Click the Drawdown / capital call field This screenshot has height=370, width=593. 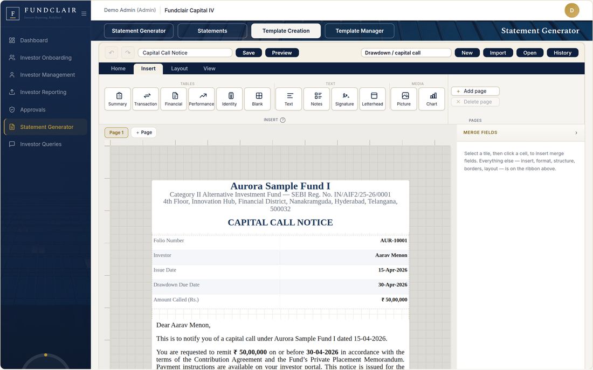(x=406, y=53)
